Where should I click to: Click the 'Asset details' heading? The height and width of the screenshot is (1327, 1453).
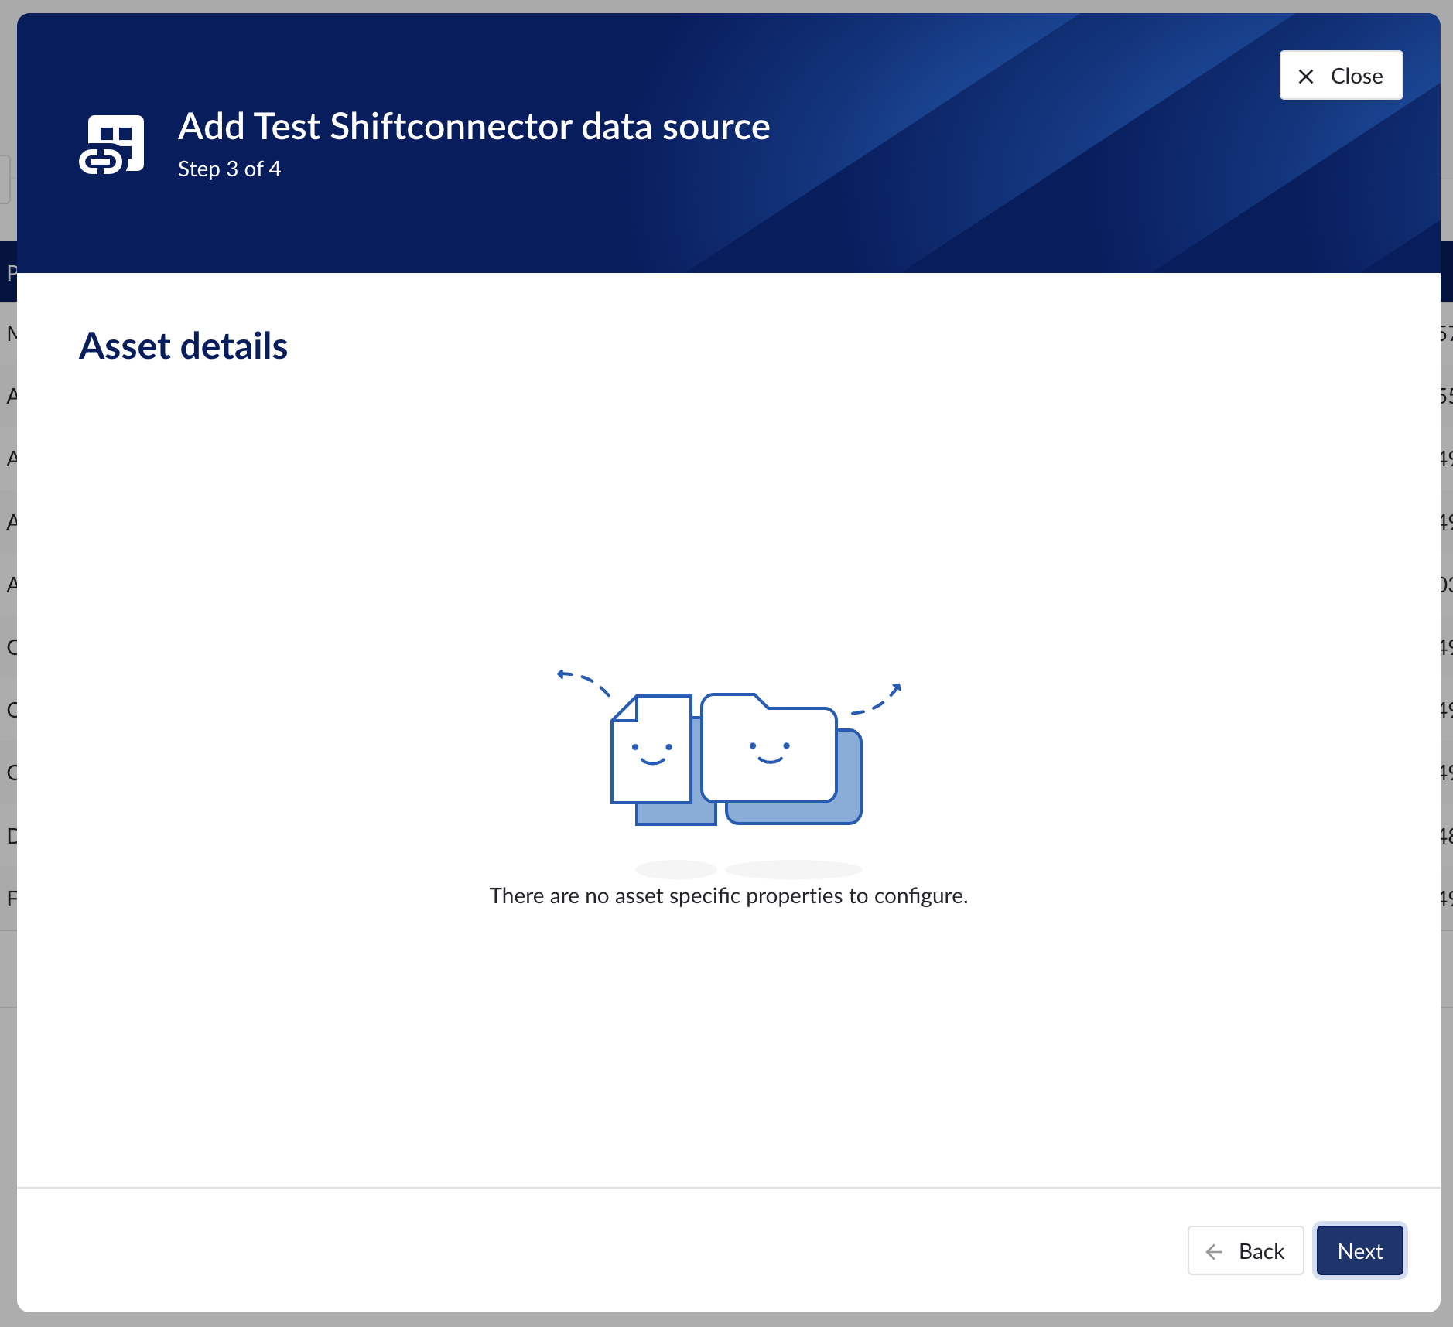183,346
